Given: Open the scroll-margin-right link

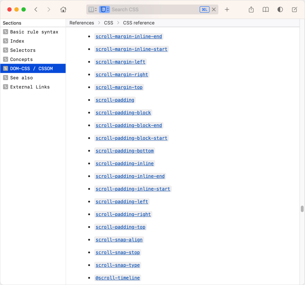Looking at the screenshot, I should [122, 75].
